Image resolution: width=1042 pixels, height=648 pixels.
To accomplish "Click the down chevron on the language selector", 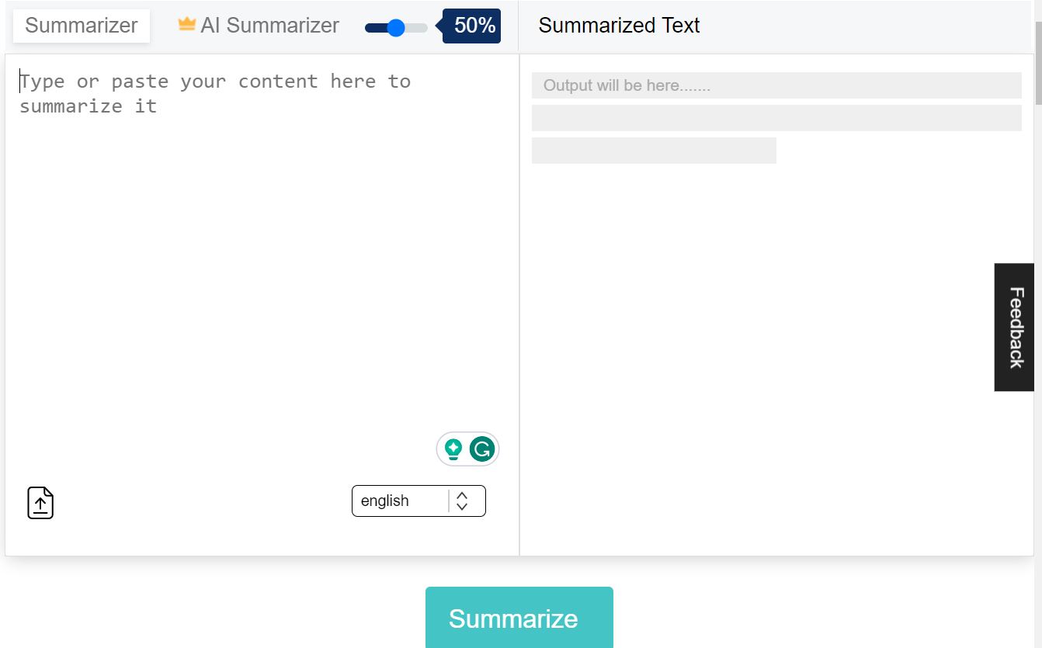I will 461,506.
